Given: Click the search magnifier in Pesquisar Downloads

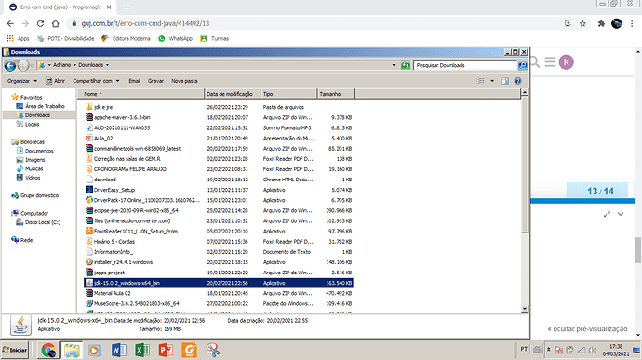Looking at the screenshot, I should pyautogui.click(x=523, y=65).
